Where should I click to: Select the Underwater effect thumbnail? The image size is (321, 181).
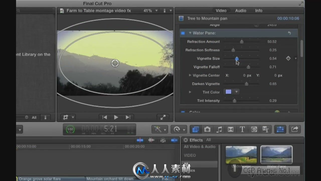[x=241, y=155]
